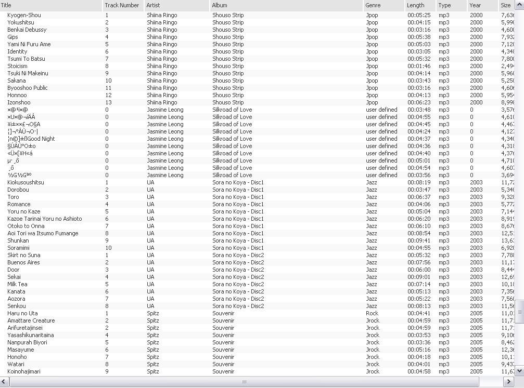524x388 pixels.
Task: Select the track containing Good Night
Action: click(31, 139)
